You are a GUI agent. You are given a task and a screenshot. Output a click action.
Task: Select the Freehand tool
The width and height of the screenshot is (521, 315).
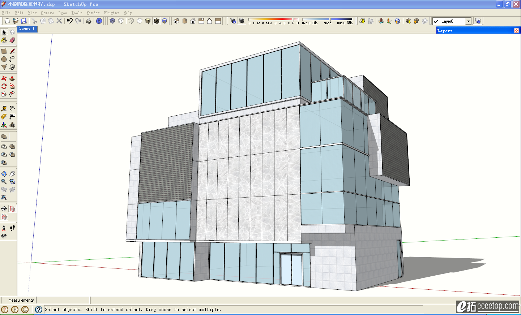point(12,67)
